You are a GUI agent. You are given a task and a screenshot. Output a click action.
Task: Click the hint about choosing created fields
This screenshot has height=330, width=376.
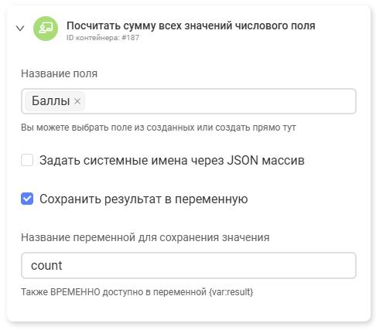159,128
